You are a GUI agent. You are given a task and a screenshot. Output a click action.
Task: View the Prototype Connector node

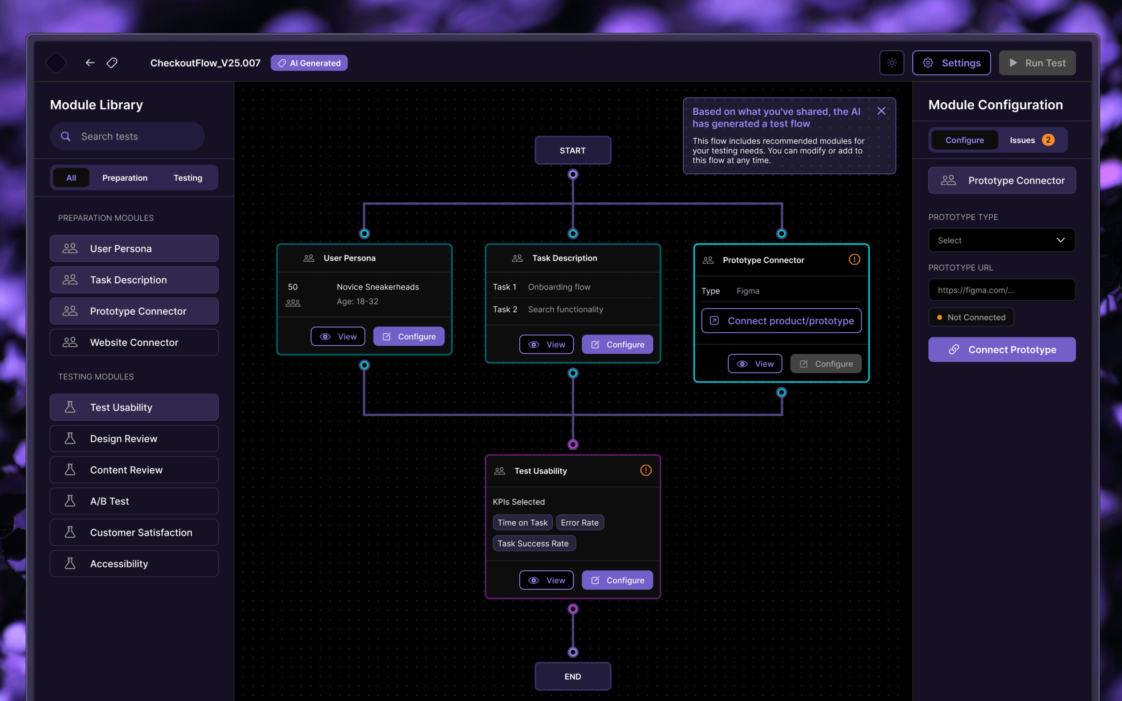[x=755, y=364]
